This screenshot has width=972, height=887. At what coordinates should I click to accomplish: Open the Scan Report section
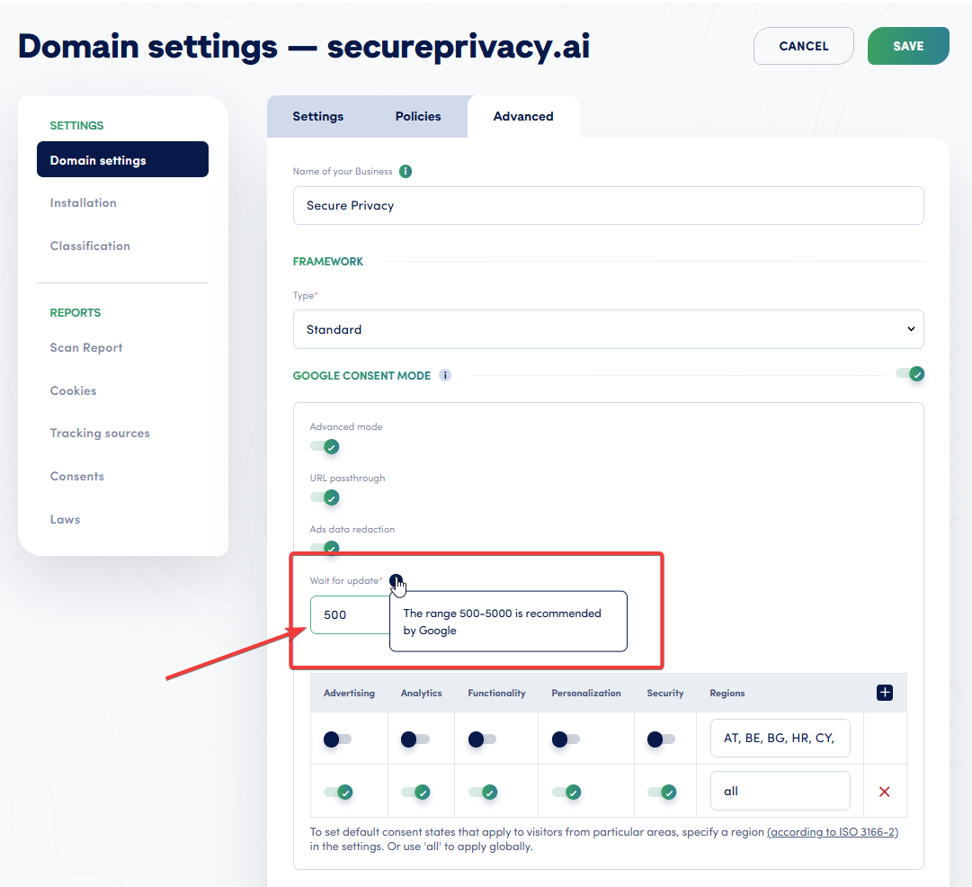click(85, 347)
